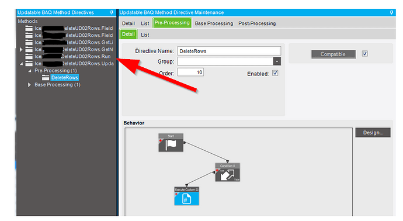Click the Methods root label
This screenshot has height=221, width=403.
pyautogui.click(x=27, y=21)
